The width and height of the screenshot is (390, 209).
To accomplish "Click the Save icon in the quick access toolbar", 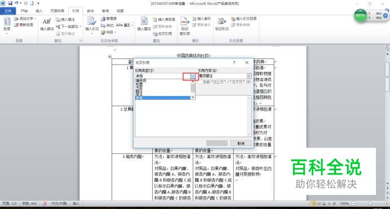I will point(10,3).
